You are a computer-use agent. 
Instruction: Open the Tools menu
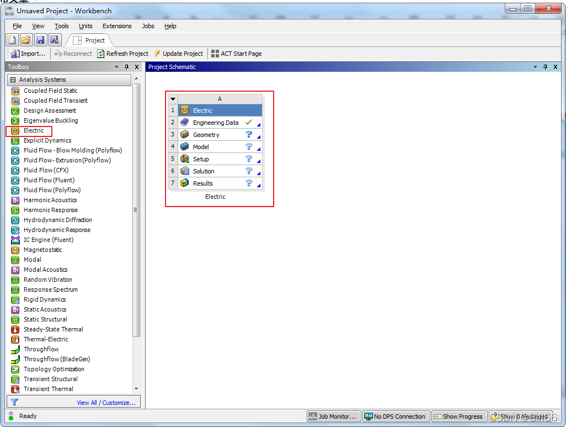pos(61,26)
